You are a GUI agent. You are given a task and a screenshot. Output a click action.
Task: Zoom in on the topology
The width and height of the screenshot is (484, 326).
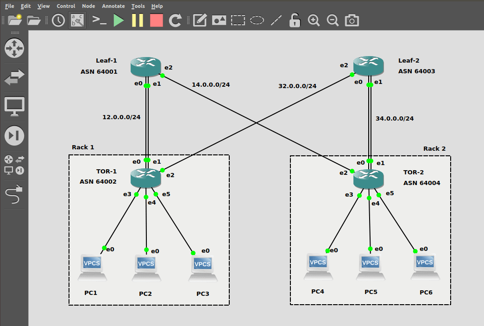coord(314,20)
